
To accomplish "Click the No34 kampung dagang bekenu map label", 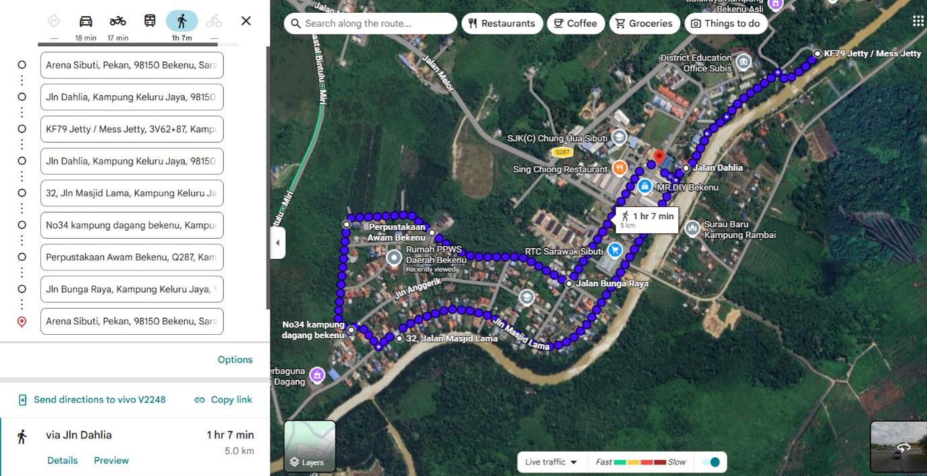I will pos(313,330).
